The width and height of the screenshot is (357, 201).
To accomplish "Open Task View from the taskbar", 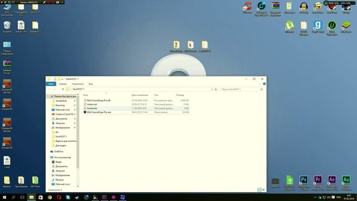I will coord(22,197).
